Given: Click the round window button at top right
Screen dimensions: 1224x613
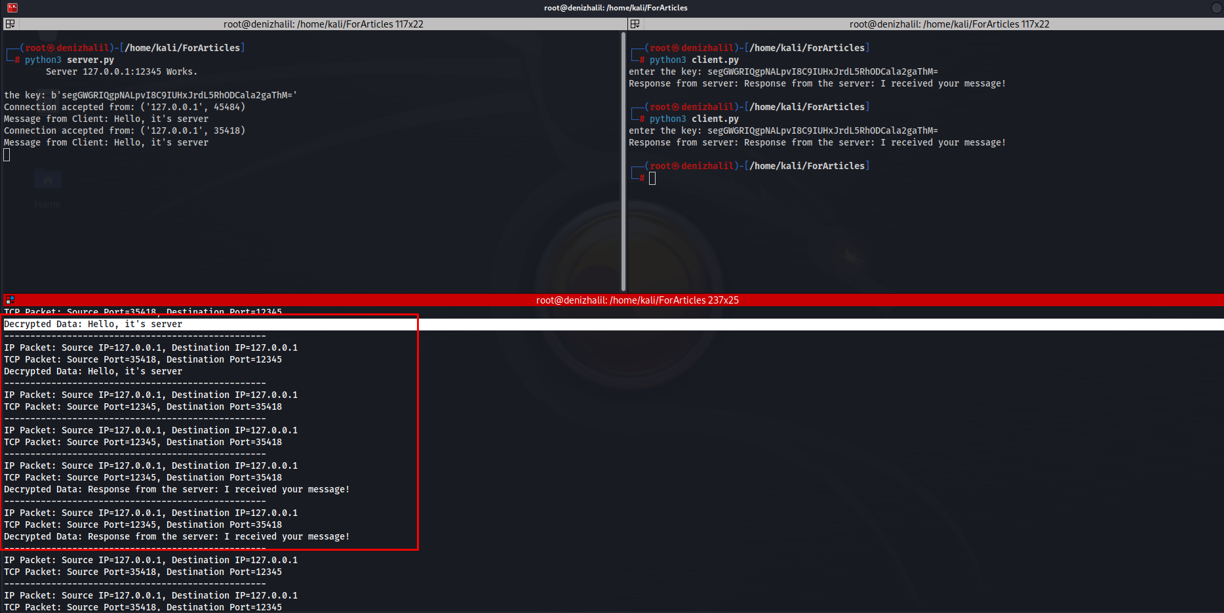Looking at the screenshot, I should (x=1216, y=8).
